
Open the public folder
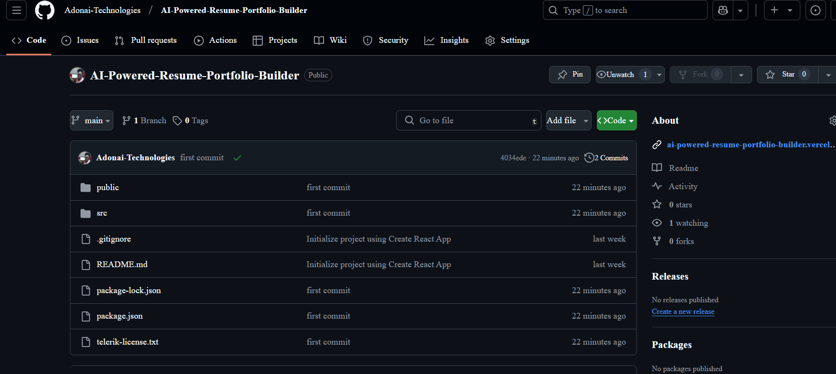pyautogui.click(x=108, y=188)
